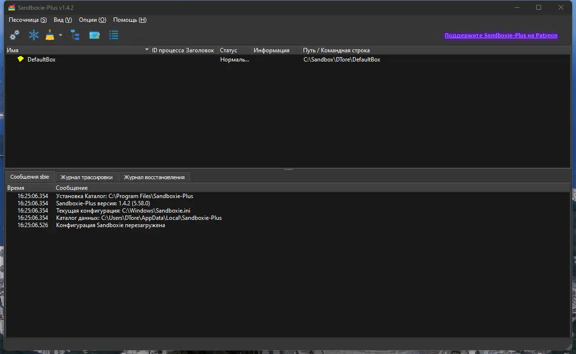Click the Заголовок column header
The height and width of the screenshot is (354, 576).
tap(200, 50)
